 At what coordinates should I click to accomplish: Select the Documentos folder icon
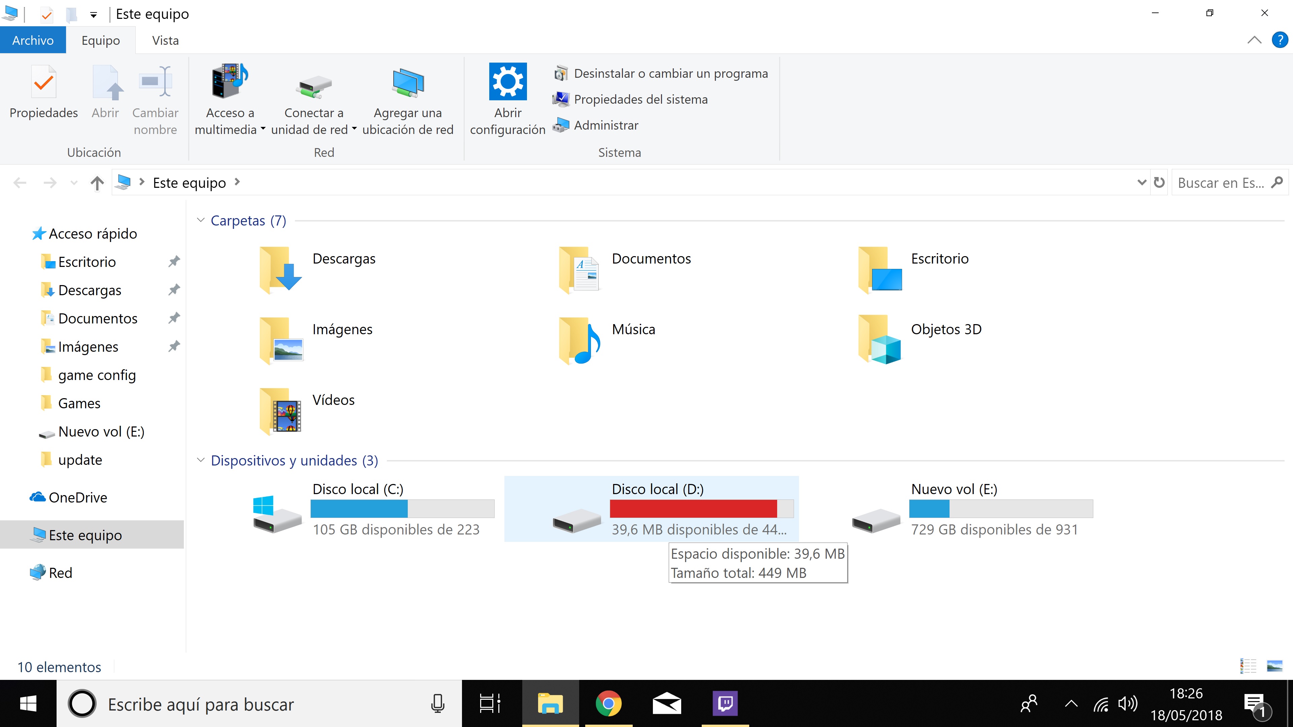coord(579,270)
